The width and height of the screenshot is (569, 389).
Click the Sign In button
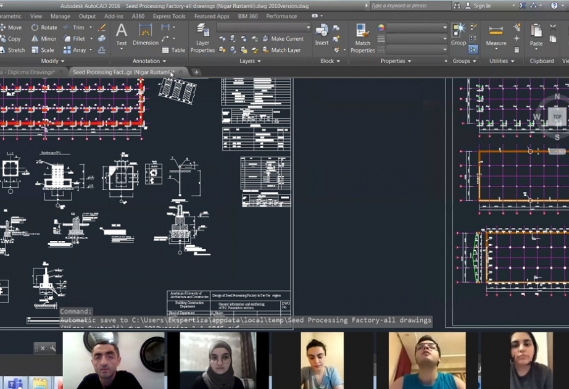(x=478, y=6)
